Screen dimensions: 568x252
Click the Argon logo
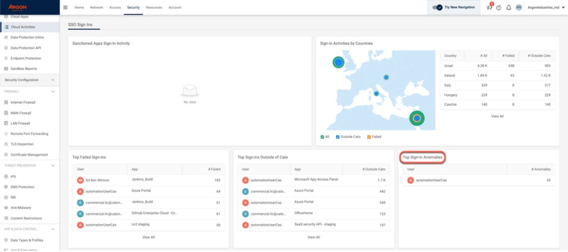click(17, 7)
